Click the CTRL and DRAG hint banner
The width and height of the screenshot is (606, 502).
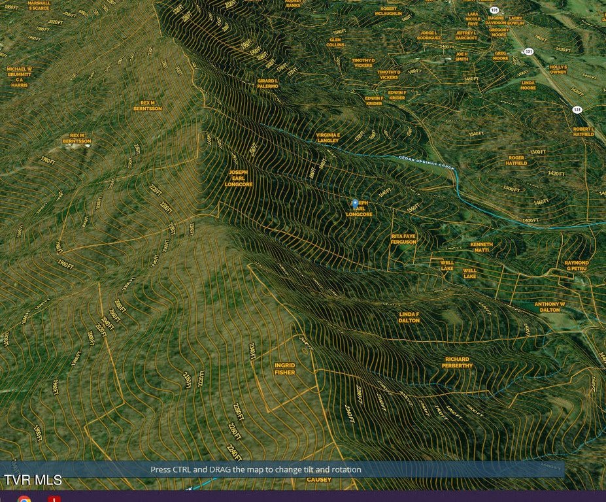pos(256,469)
